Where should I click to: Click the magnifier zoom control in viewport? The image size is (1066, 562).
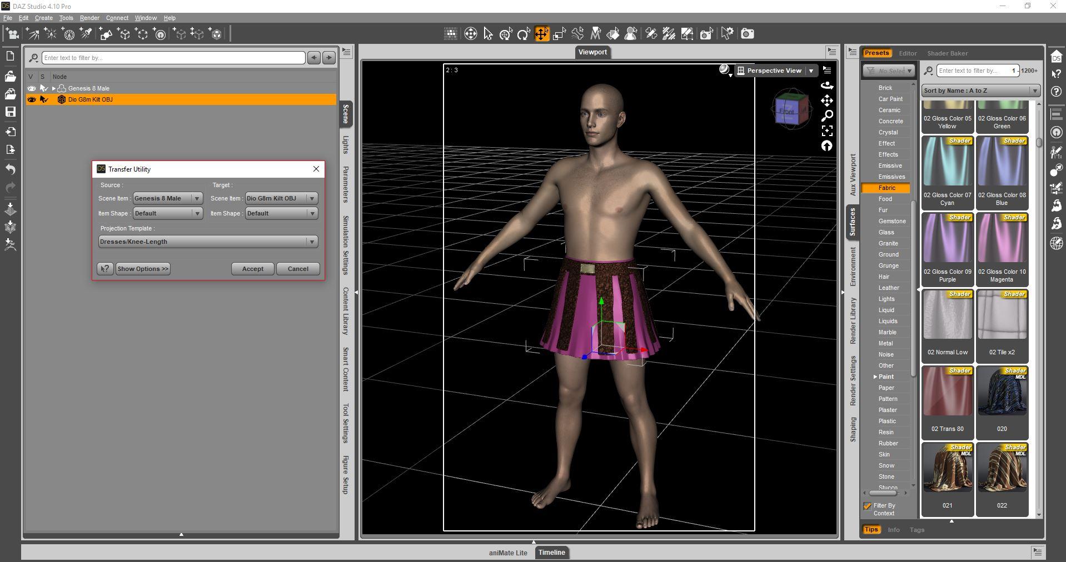(827, 116)
